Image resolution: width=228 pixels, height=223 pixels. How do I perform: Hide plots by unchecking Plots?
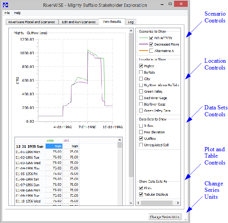pyautogui.click(x=141, y=188)
